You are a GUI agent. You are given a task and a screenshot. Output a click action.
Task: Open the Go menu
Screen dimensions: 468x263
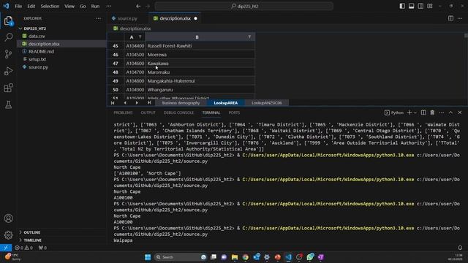pos(83,6)
